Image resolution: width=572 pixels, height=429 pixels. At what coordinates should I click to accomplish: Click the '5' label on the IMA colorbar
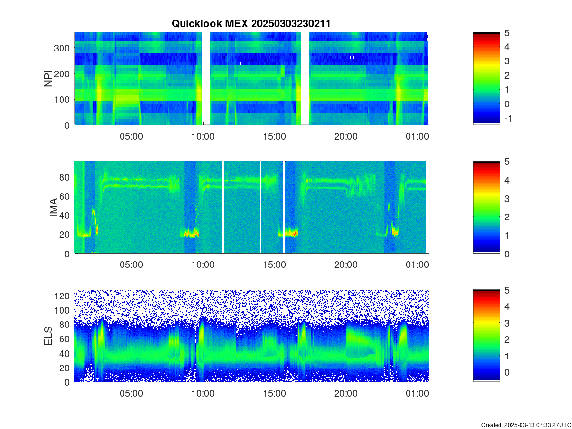507,162
